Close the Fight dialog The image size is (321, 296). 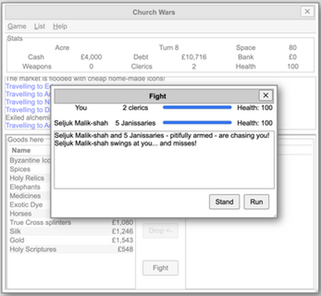[x=266, y=95]
